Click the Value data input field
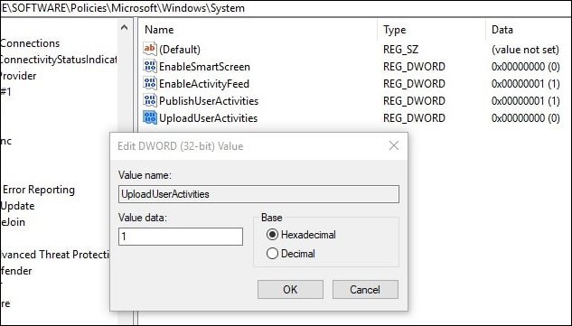Viewport: 572px width, 326px height. 181,237
